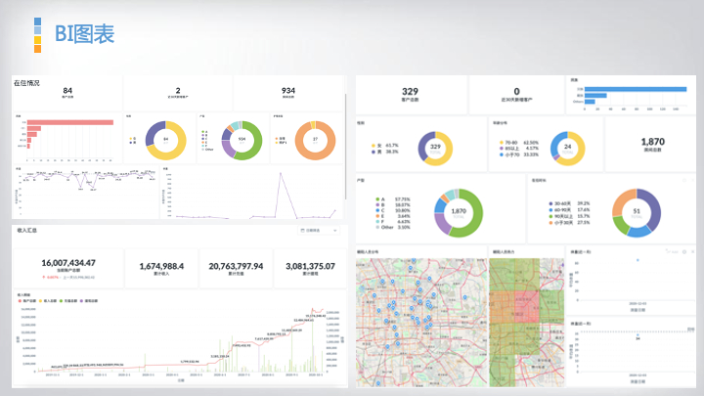Click the 20,763,797.94 value
Viewport: 704px width, 396px height.
pyautogui.click(x=236, y=266)
